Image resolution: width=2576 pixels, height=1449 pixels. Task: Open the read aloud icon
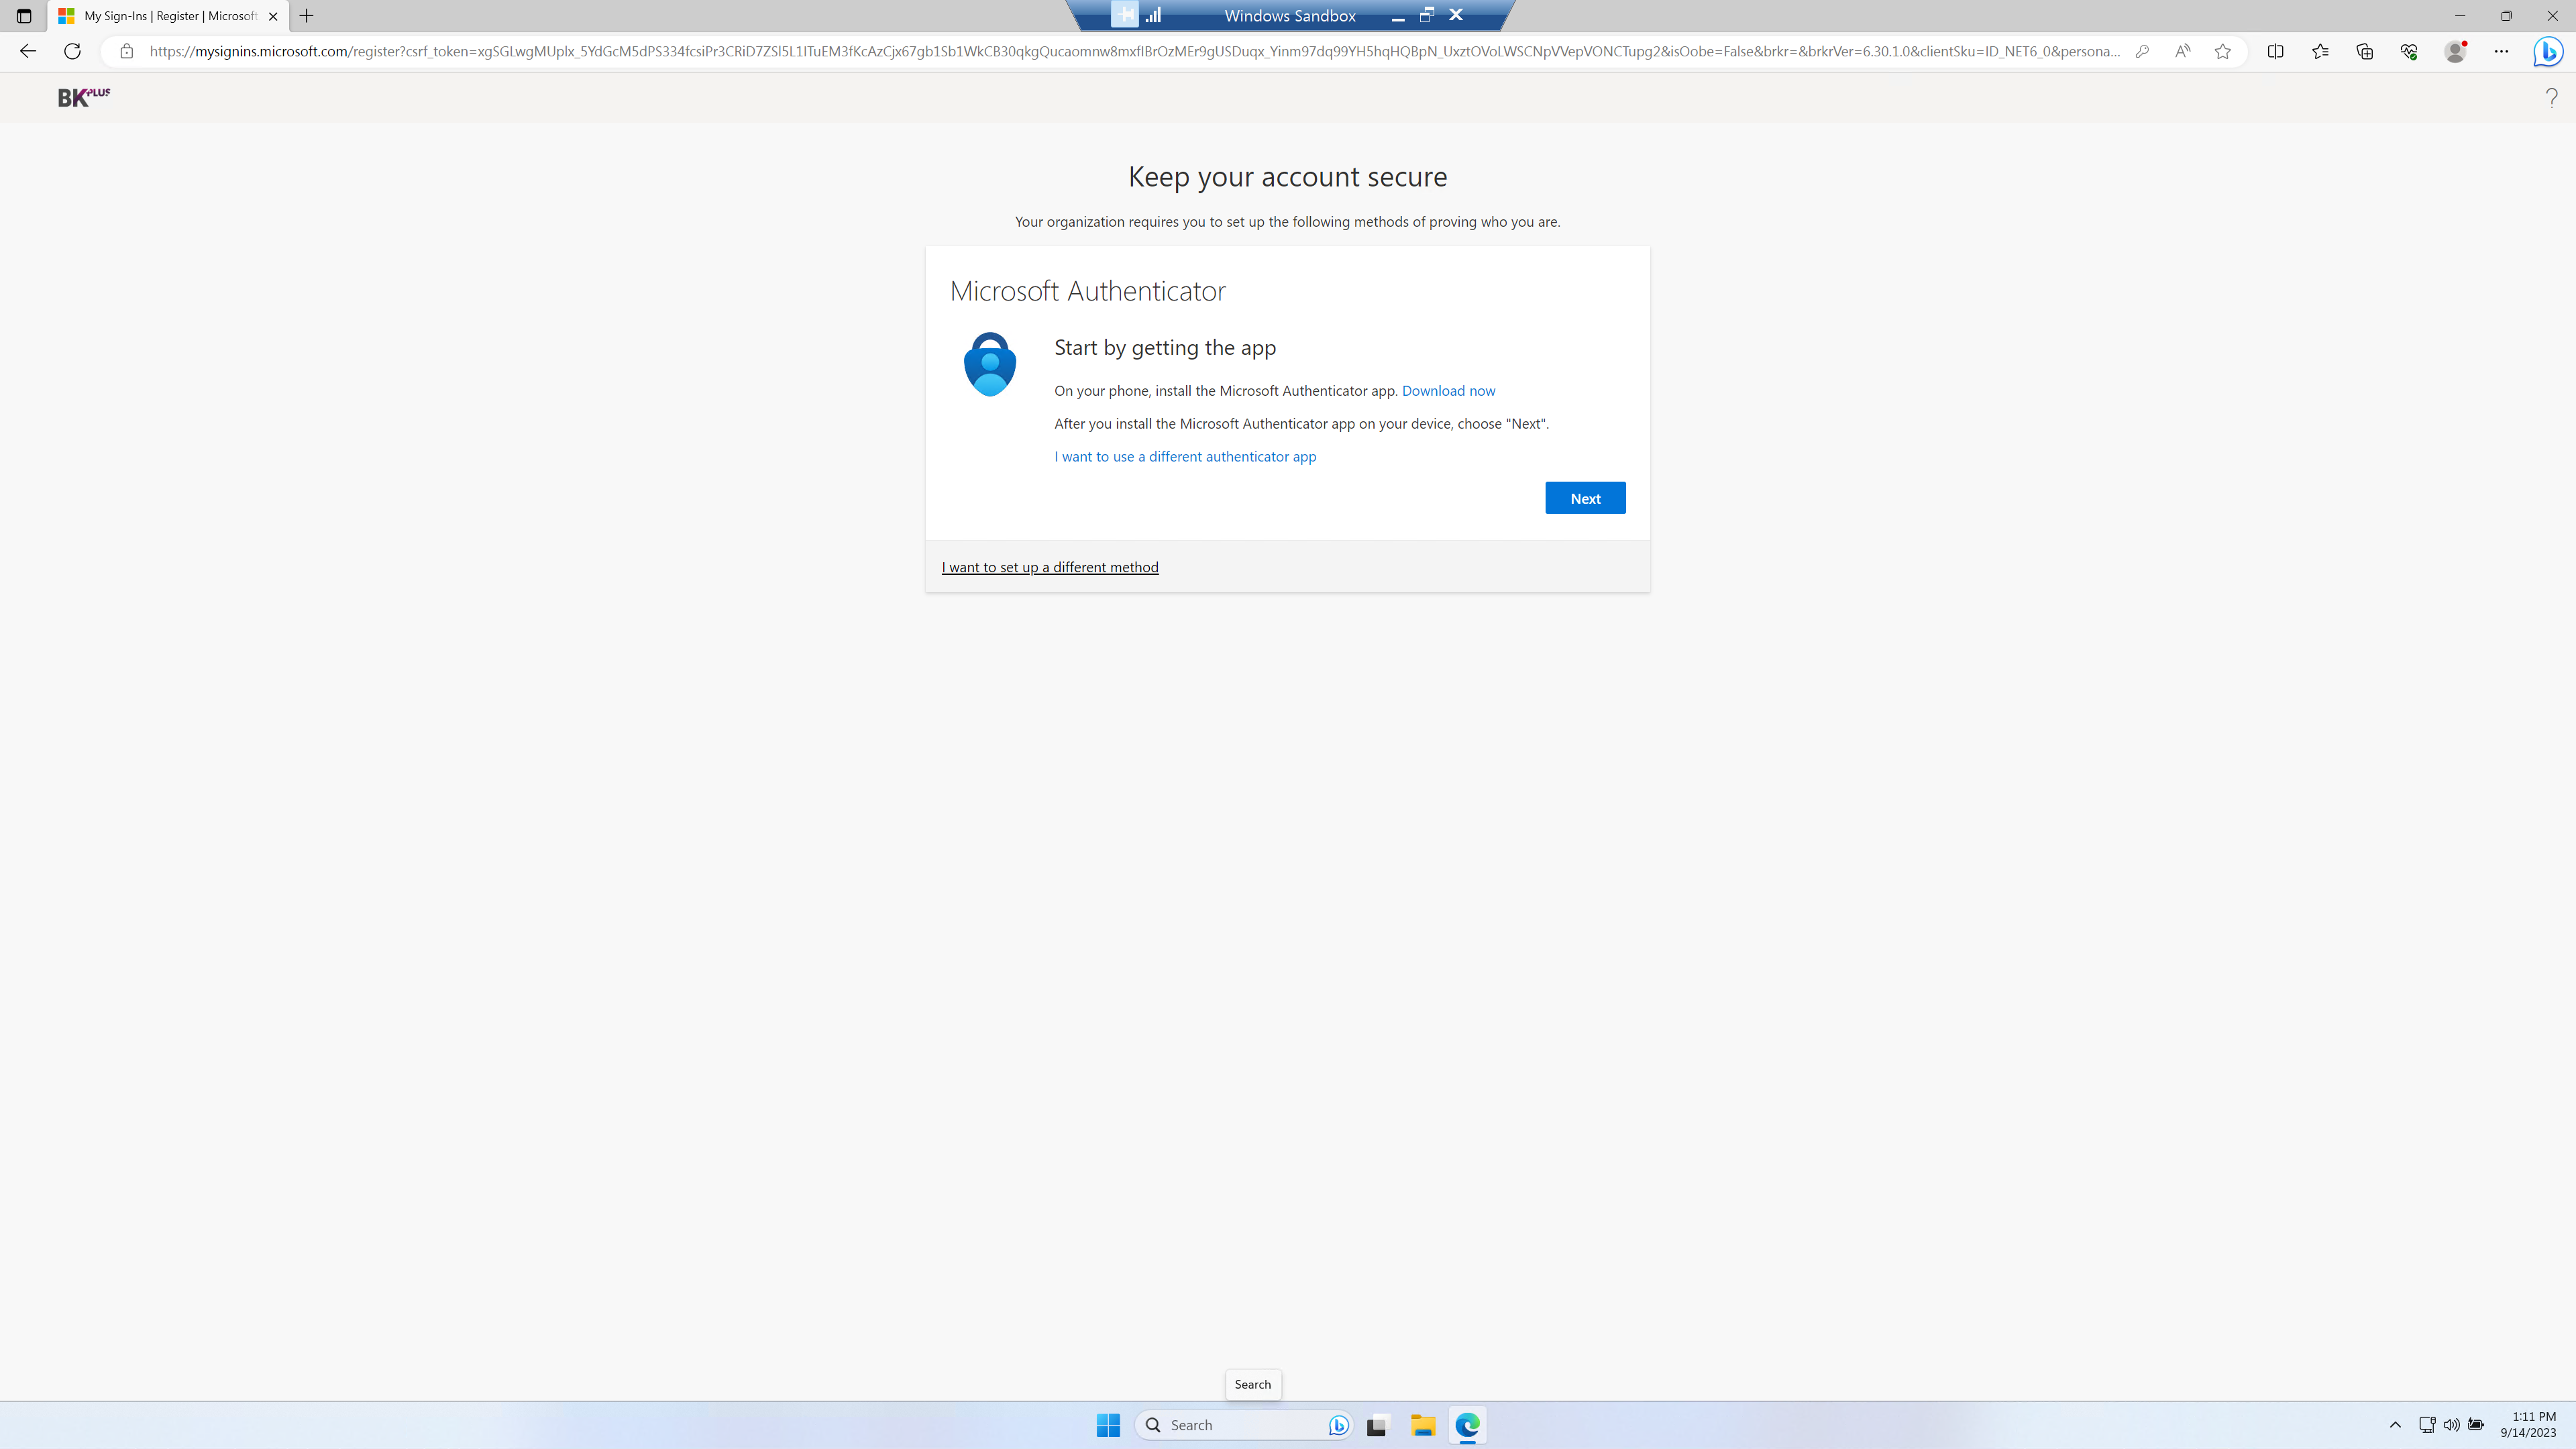click(2182, 51)
